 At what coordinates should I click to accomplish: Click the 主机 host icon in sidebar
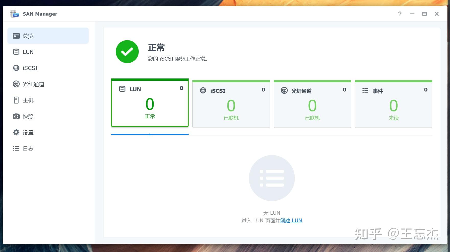coord(16,100)
